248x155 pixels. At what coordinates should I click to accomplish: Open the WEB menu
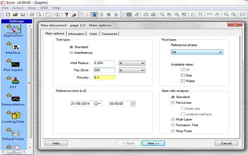(44, 8)
